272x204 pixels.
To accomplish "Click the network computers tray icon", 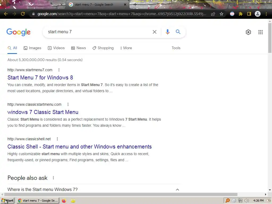I will 240,201.
